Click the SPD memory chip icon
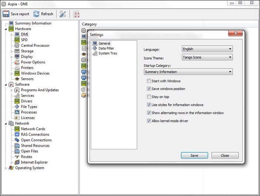The width and height of the screenshot is (260, 196). pos(17,40)
